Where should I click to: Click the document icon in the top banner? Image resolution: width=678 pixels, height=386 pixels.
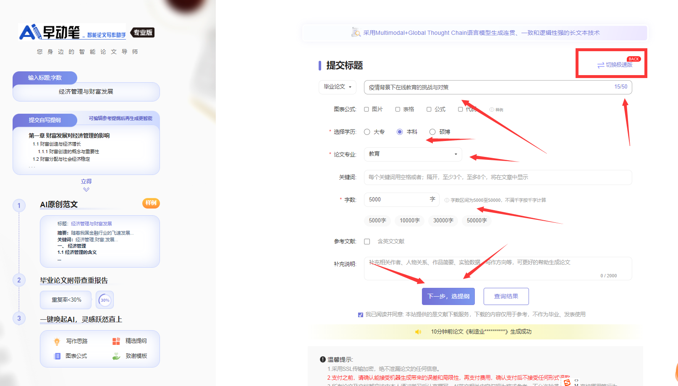(x=356, y=32)
